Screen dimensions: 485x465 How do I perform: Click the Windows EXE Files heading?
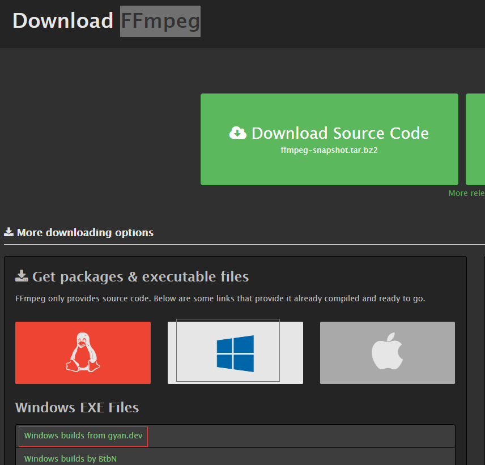(x=77, y=407)
